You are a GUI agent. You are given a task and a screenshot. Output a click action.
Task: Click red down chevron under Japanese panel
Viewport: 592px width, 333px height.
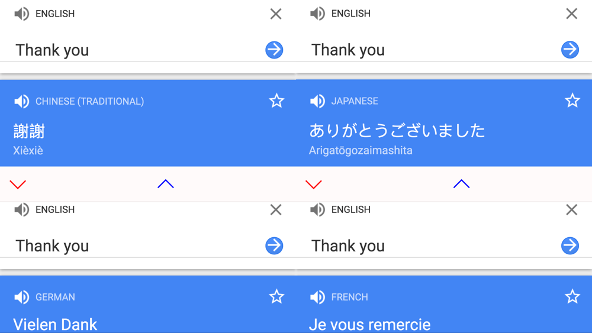click(x=313, y=185)
